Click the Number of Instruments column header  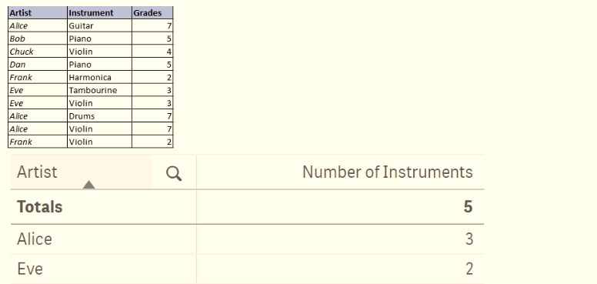387,172
